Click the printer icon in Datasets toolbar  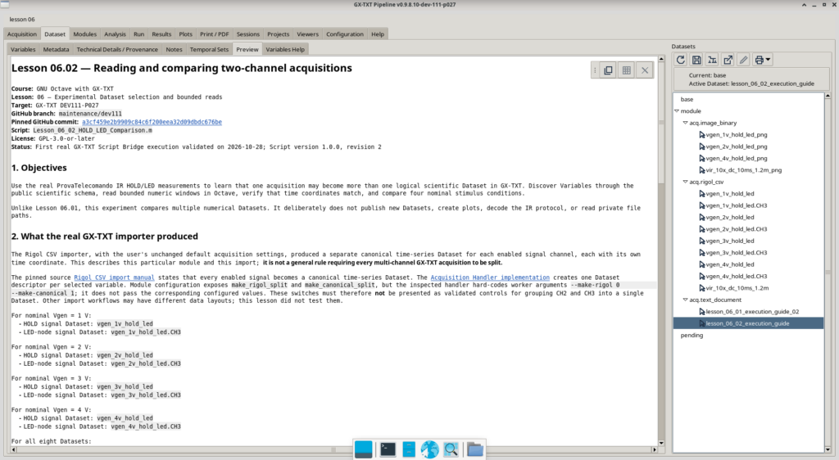point(759,60)
